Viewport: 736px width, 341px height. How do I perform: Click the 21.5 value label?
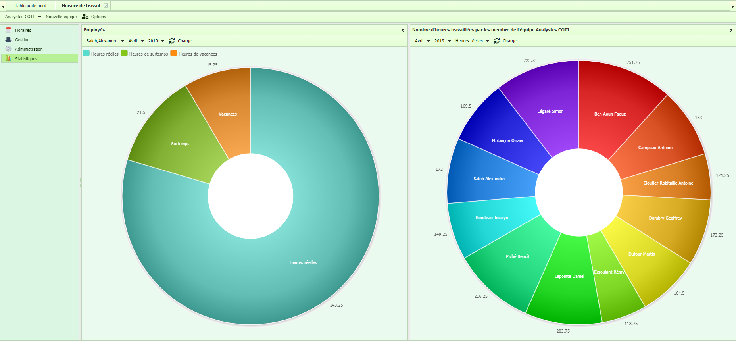coord(141,112)
